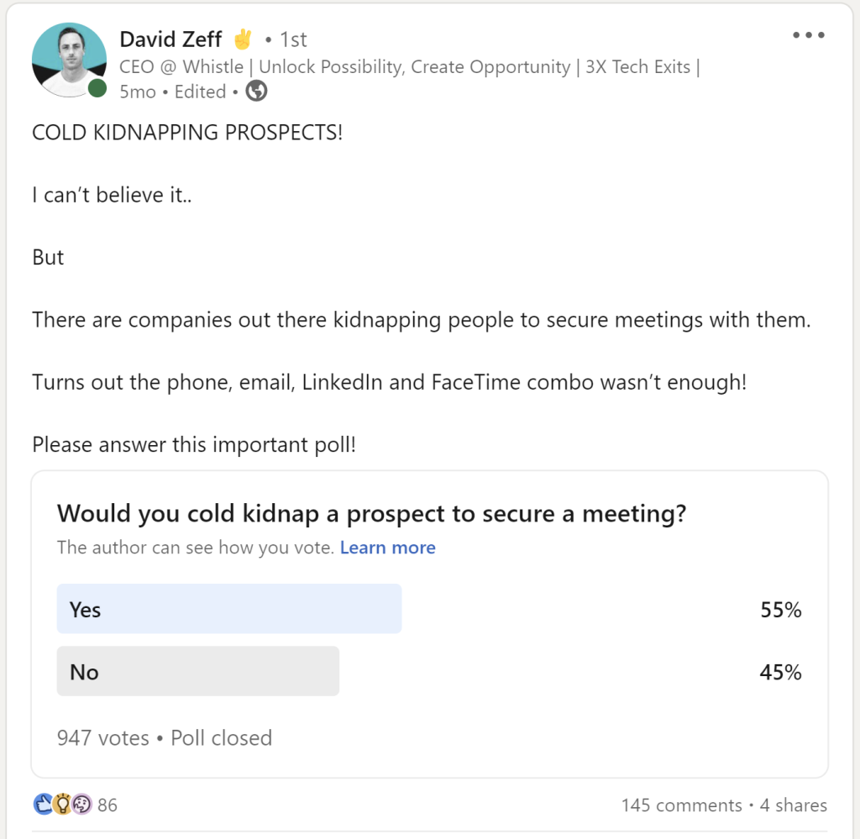Select the No poll option bar

(197, 671)
